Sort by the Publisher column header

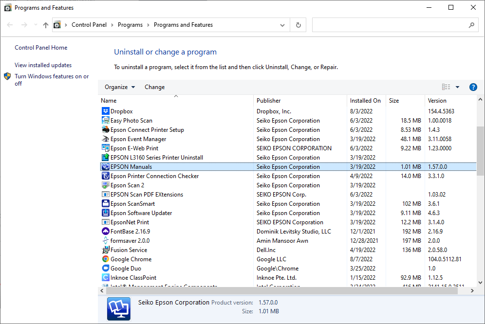(300, 101)
